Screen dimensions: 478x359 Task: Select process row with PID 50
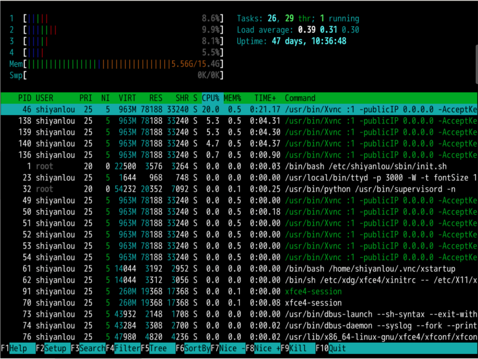[x=239, y=212]
